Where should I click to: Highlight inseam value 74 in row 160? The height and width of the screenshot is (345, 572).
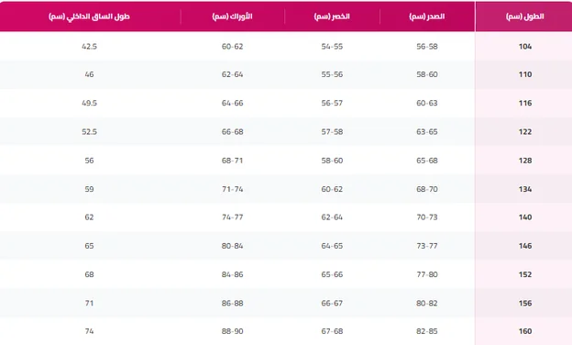tap(90, 331)
